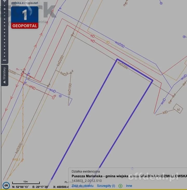Click the X: 460500 coordinate readout
Screen dimensions: 187x190
click(x=61, y=187)
